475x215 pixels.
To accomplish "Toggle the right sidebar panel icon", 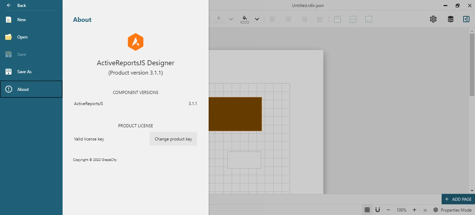I will point(466,19).
